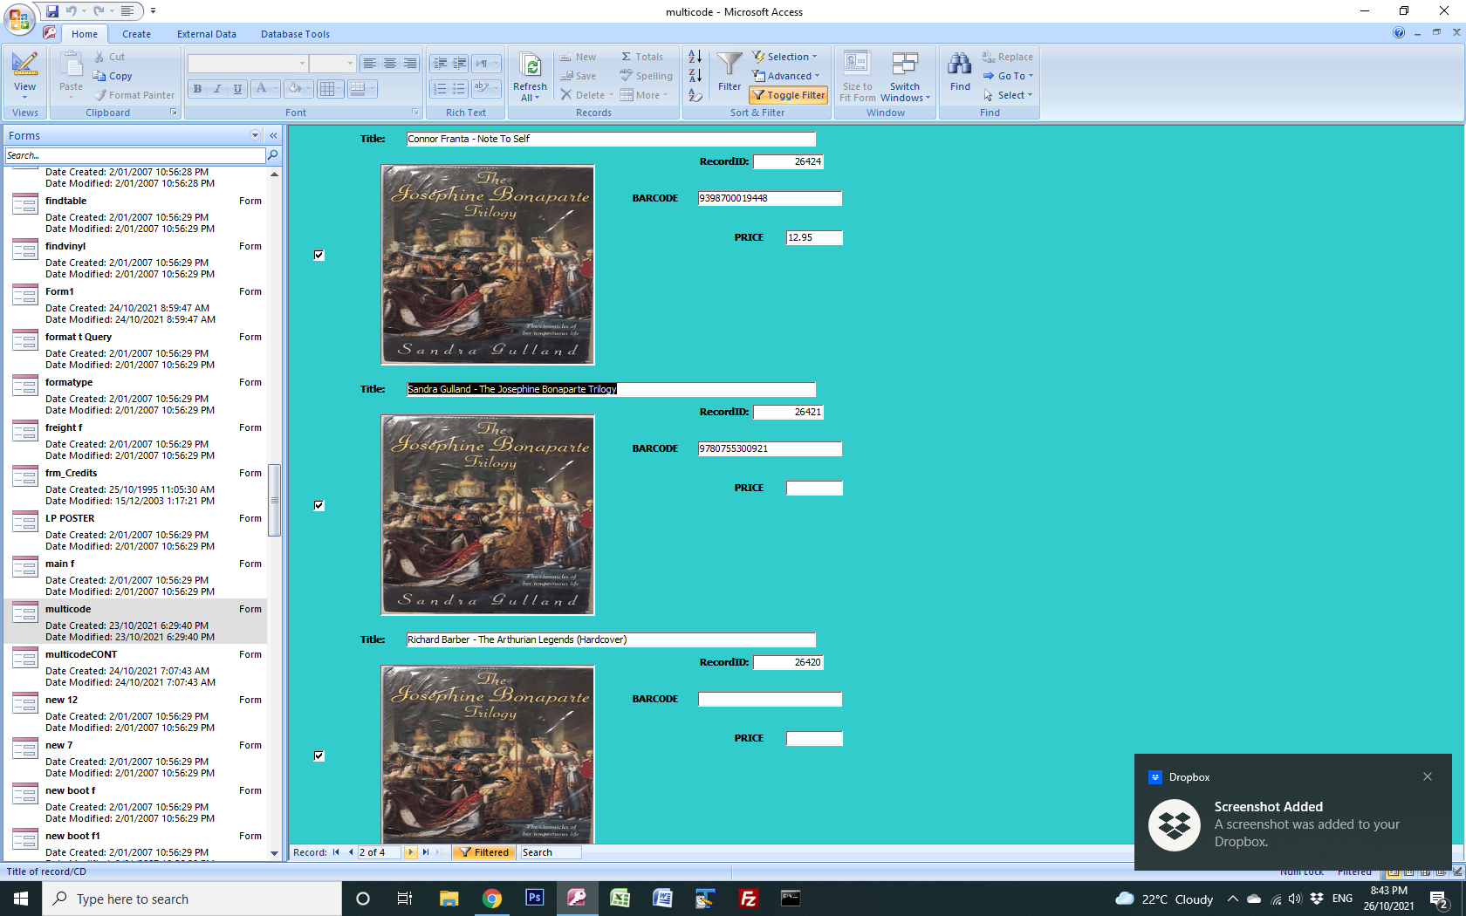Click navigation pane vertical scrollbar thumb
This screenshot has height=916, width=1466.
point(274,500)
